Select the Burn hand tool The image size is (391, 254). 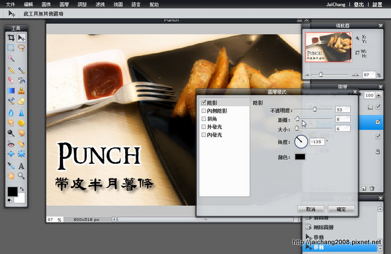(x=21, y=133)
